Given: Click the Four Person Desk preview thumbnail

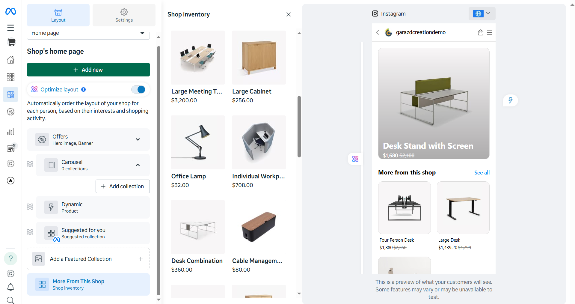Looking at the screenshot, I should [405, 207].
